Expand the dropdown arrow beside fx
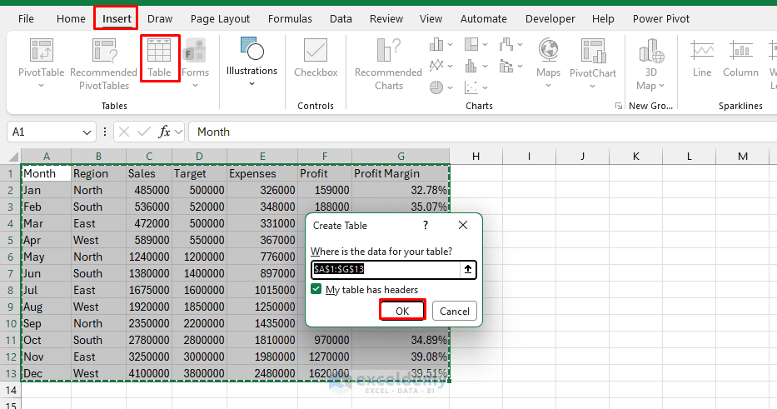The width and height of the screenshot is (777, 409). 178,132
